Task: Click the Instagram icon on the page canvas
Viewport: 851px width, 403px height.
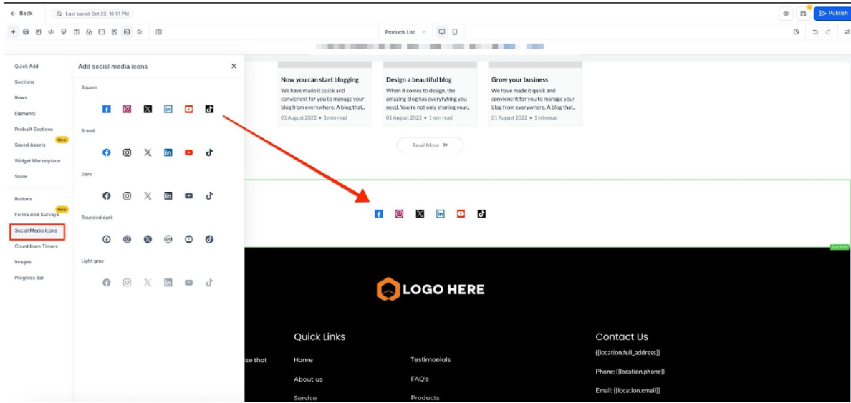Action: coord(400,214)
